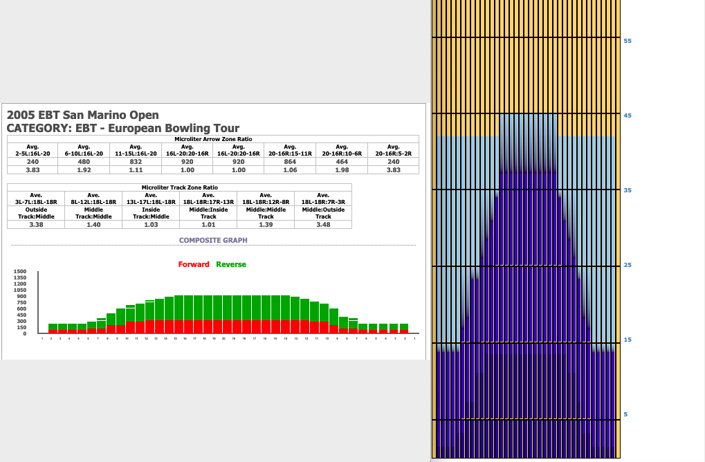Select the 'Middle:Middle Track' label
705x462 pixels.
266,213
